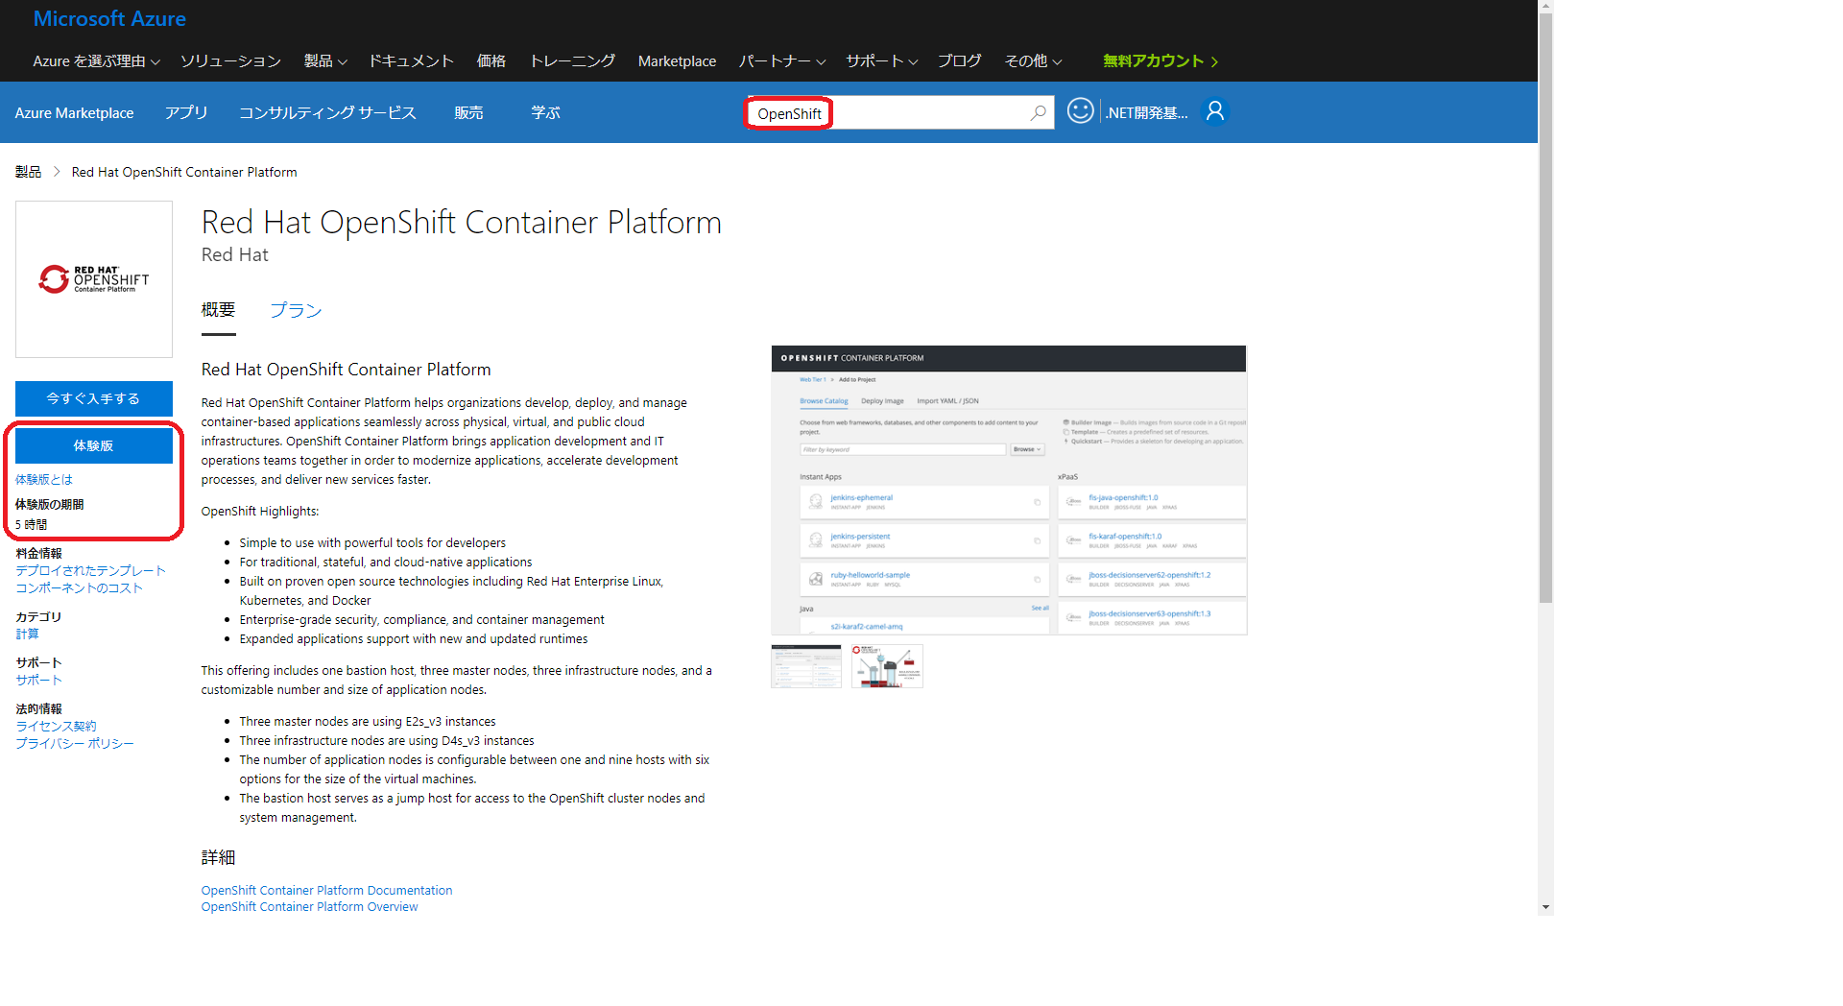The height and width of the screenshot is (1006, 1843).
Task: Expand the 'Azure を選ぶ理由' dropdown
Action: (x=96, y=61)
